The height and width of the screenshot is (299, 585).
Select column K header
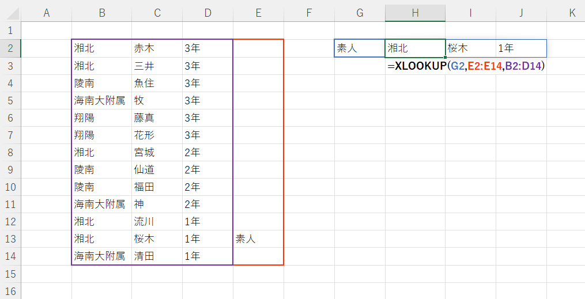[566, 13]
